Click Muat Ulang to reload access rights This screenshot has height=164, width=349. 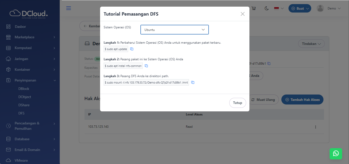[264, 99]
